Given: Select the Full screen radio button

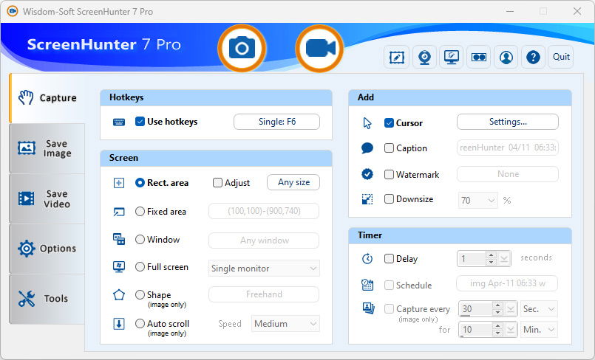Looking at the screenshot, I should coord(140,267).
